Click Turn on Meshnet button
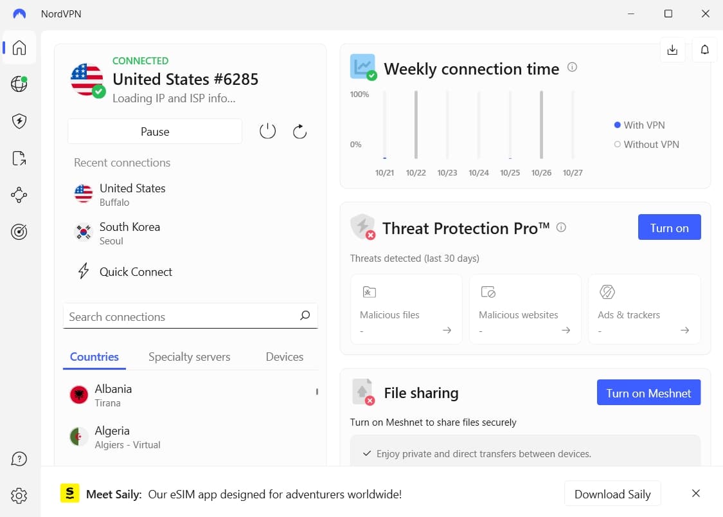723x517 pixels. [648, 392]
